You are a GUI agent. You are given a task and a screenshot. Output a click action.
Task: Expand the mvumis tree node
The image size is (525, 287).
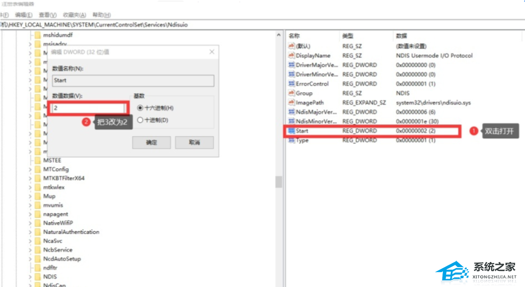[x=30, y=205]
